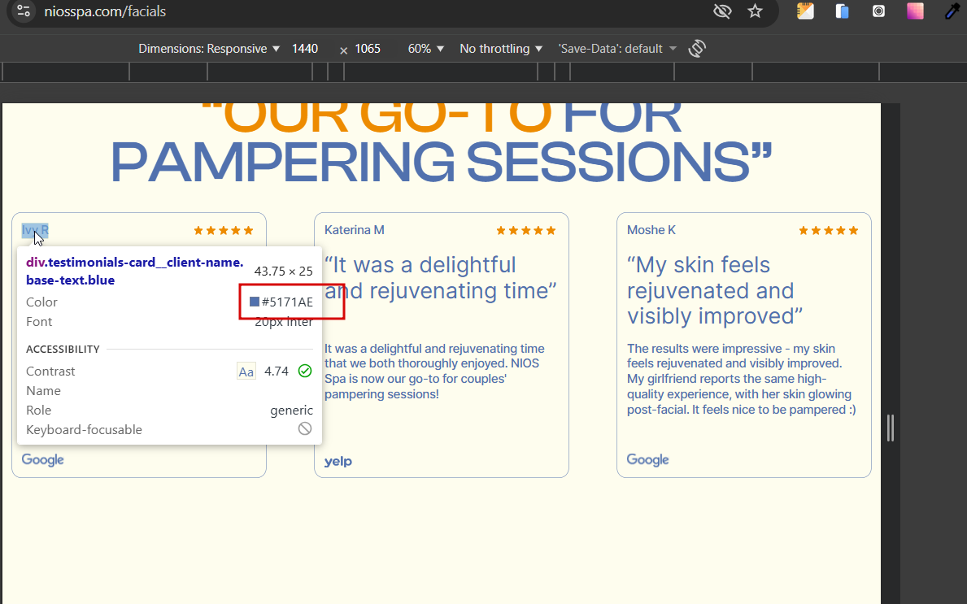Click the Font label in tooltip
Image resolution: width=967 pixels, height=604 pixels.
point(39,322)
